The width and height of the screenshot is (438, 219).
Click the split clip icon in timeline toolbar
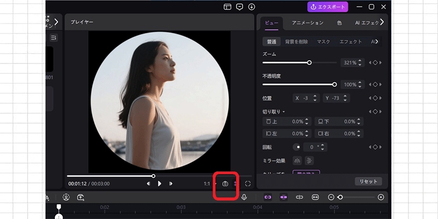coord(299,197)
